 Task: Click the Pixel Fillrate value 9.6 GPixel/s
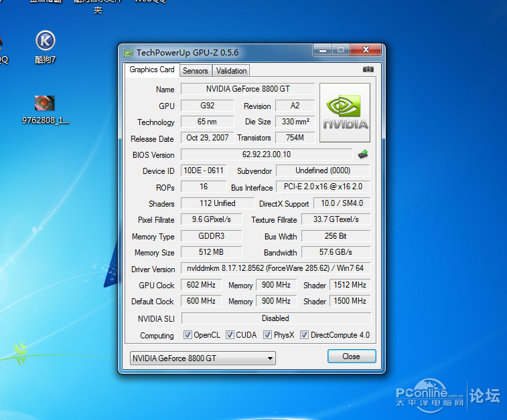pos(211,219)
